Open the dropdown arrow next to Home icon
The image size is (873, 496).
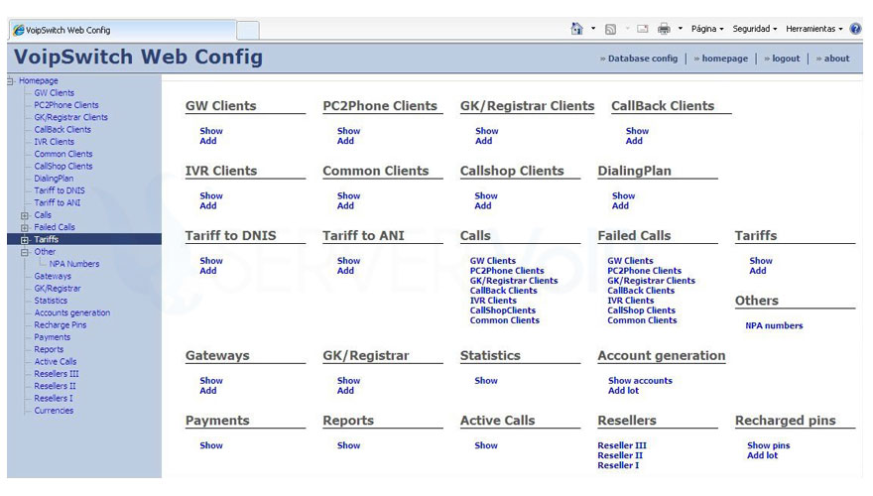point(593,29)
